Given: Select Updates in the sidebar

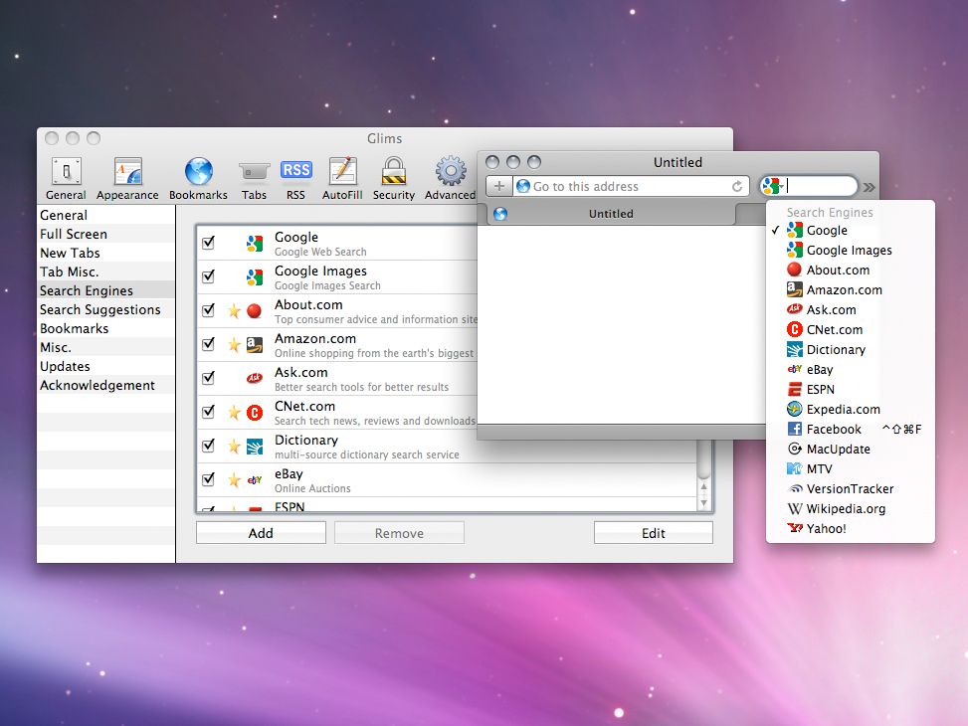Looking at the screenshot, I should pyautogui.click(x=106, y=366).
